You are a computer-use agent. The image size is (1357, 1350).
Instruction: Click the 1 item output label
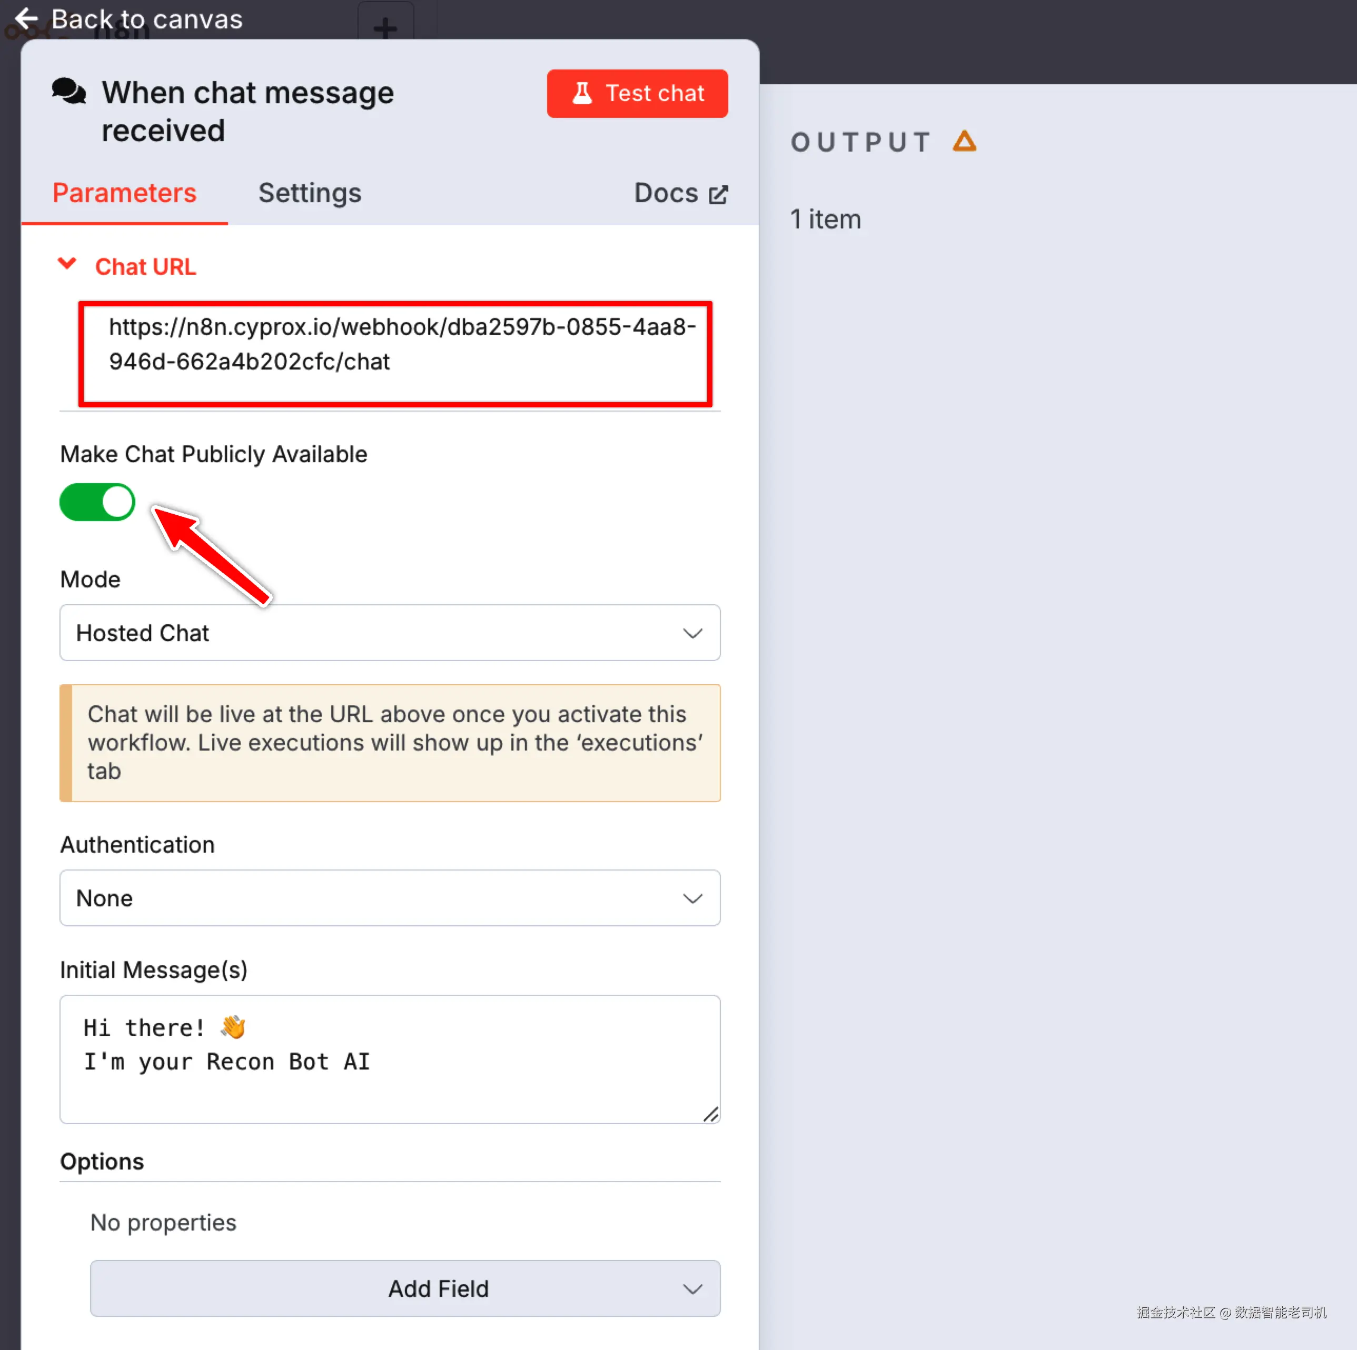[x=825, y=219]
